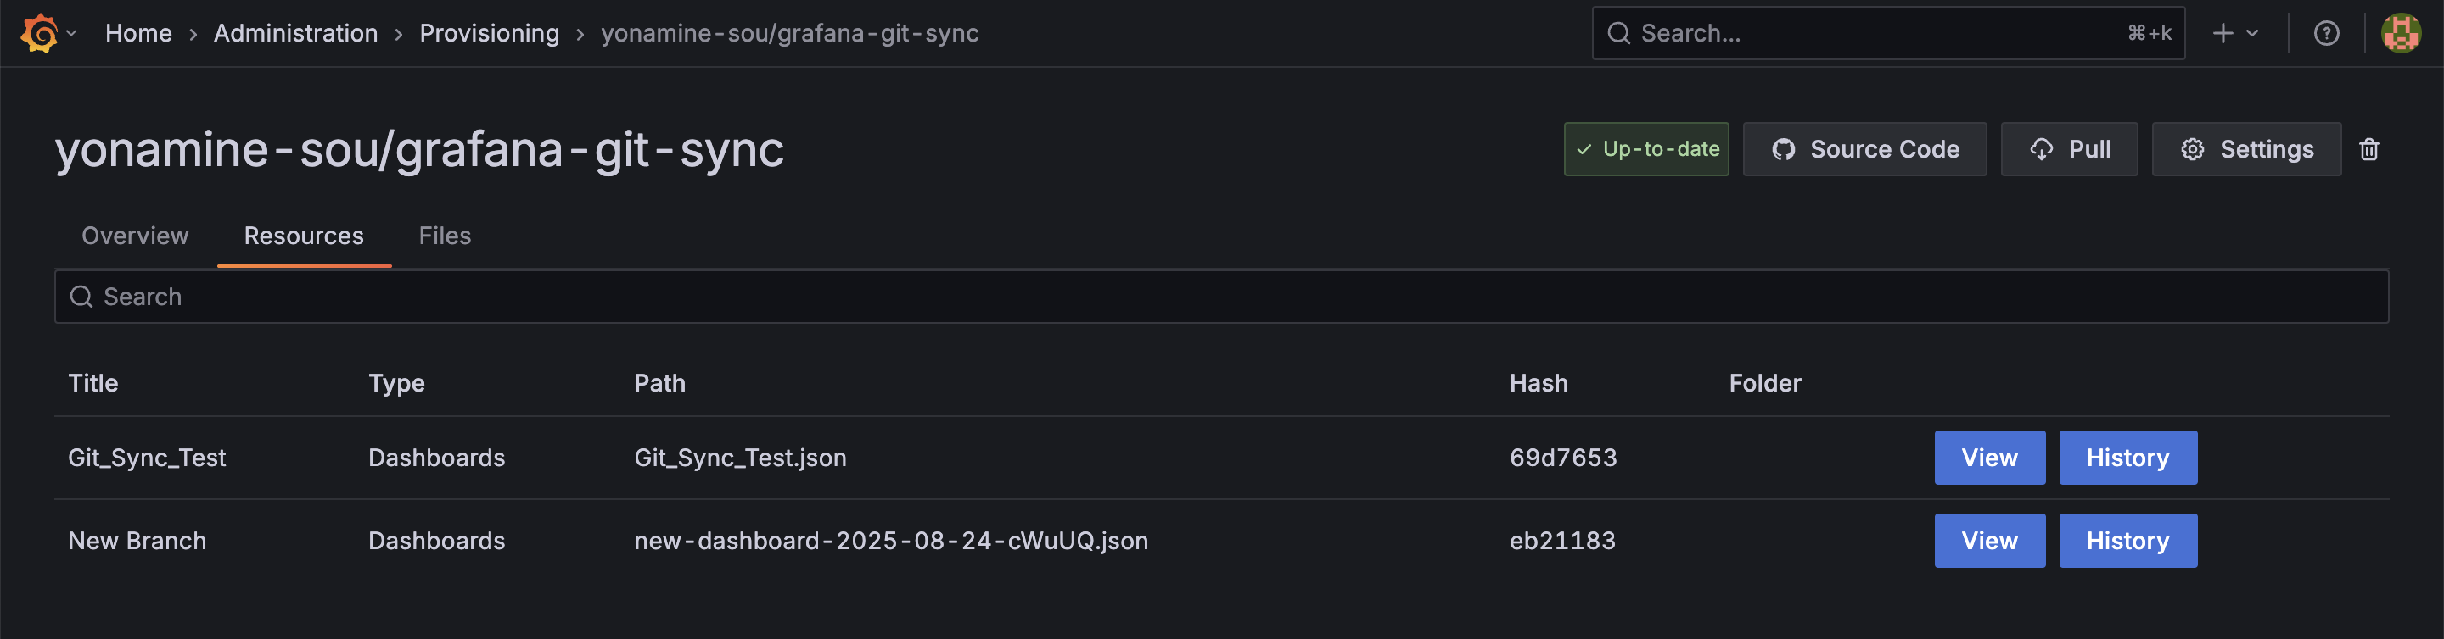Click the plus icon for new item
Viewport: 2444px width, 639px height.
tap(2223, 33)
